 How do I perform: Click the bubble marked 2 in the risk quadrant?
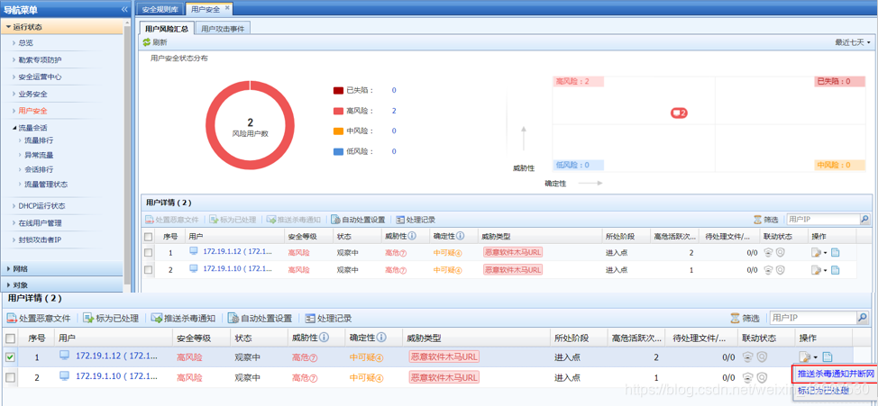[x=679, y=113]
